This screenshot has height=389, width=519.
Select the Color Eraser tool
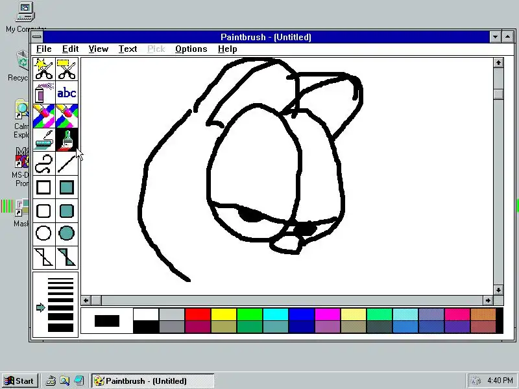click(44, 116)
